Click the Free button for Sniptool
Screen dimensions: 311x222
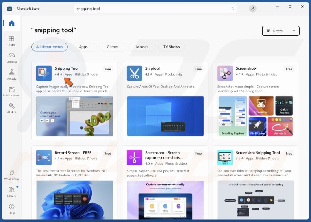(x=198, y=69)
